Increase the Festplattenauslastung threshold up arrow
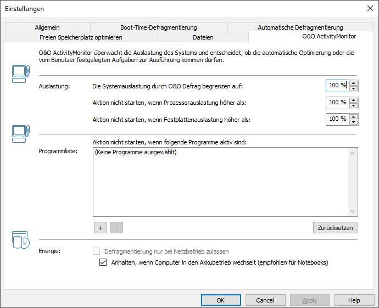The height and width of the screenshot is (308, 379). pyautogui.click(x=353, y=117)
